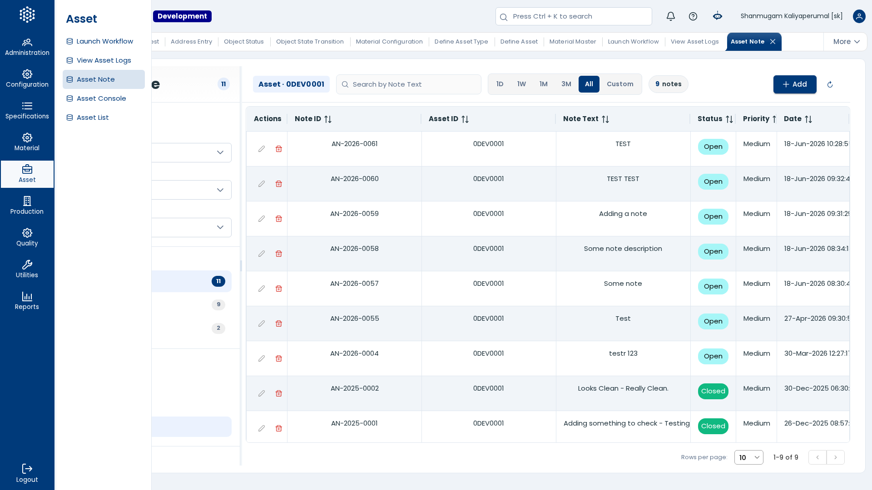
Task: Select the All time range filter
Action: pos(589,84)
